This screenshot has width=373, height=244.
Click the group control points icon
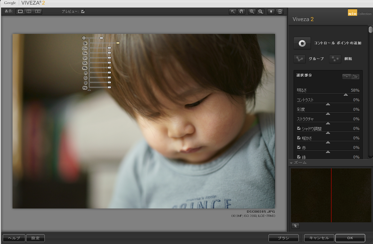click(299, 59)
